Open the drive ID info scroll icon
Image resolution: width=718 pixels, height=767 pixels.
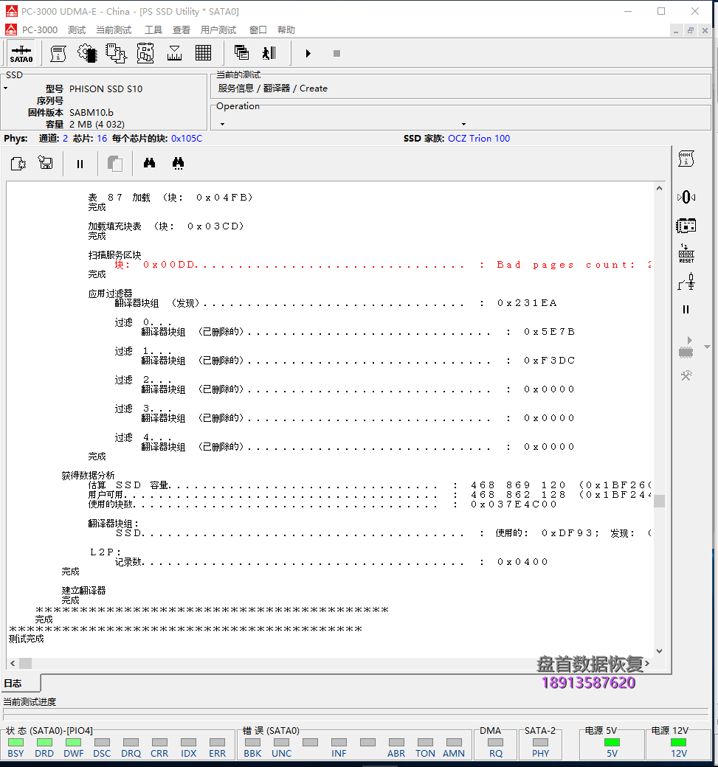click(x=58, y=53)
